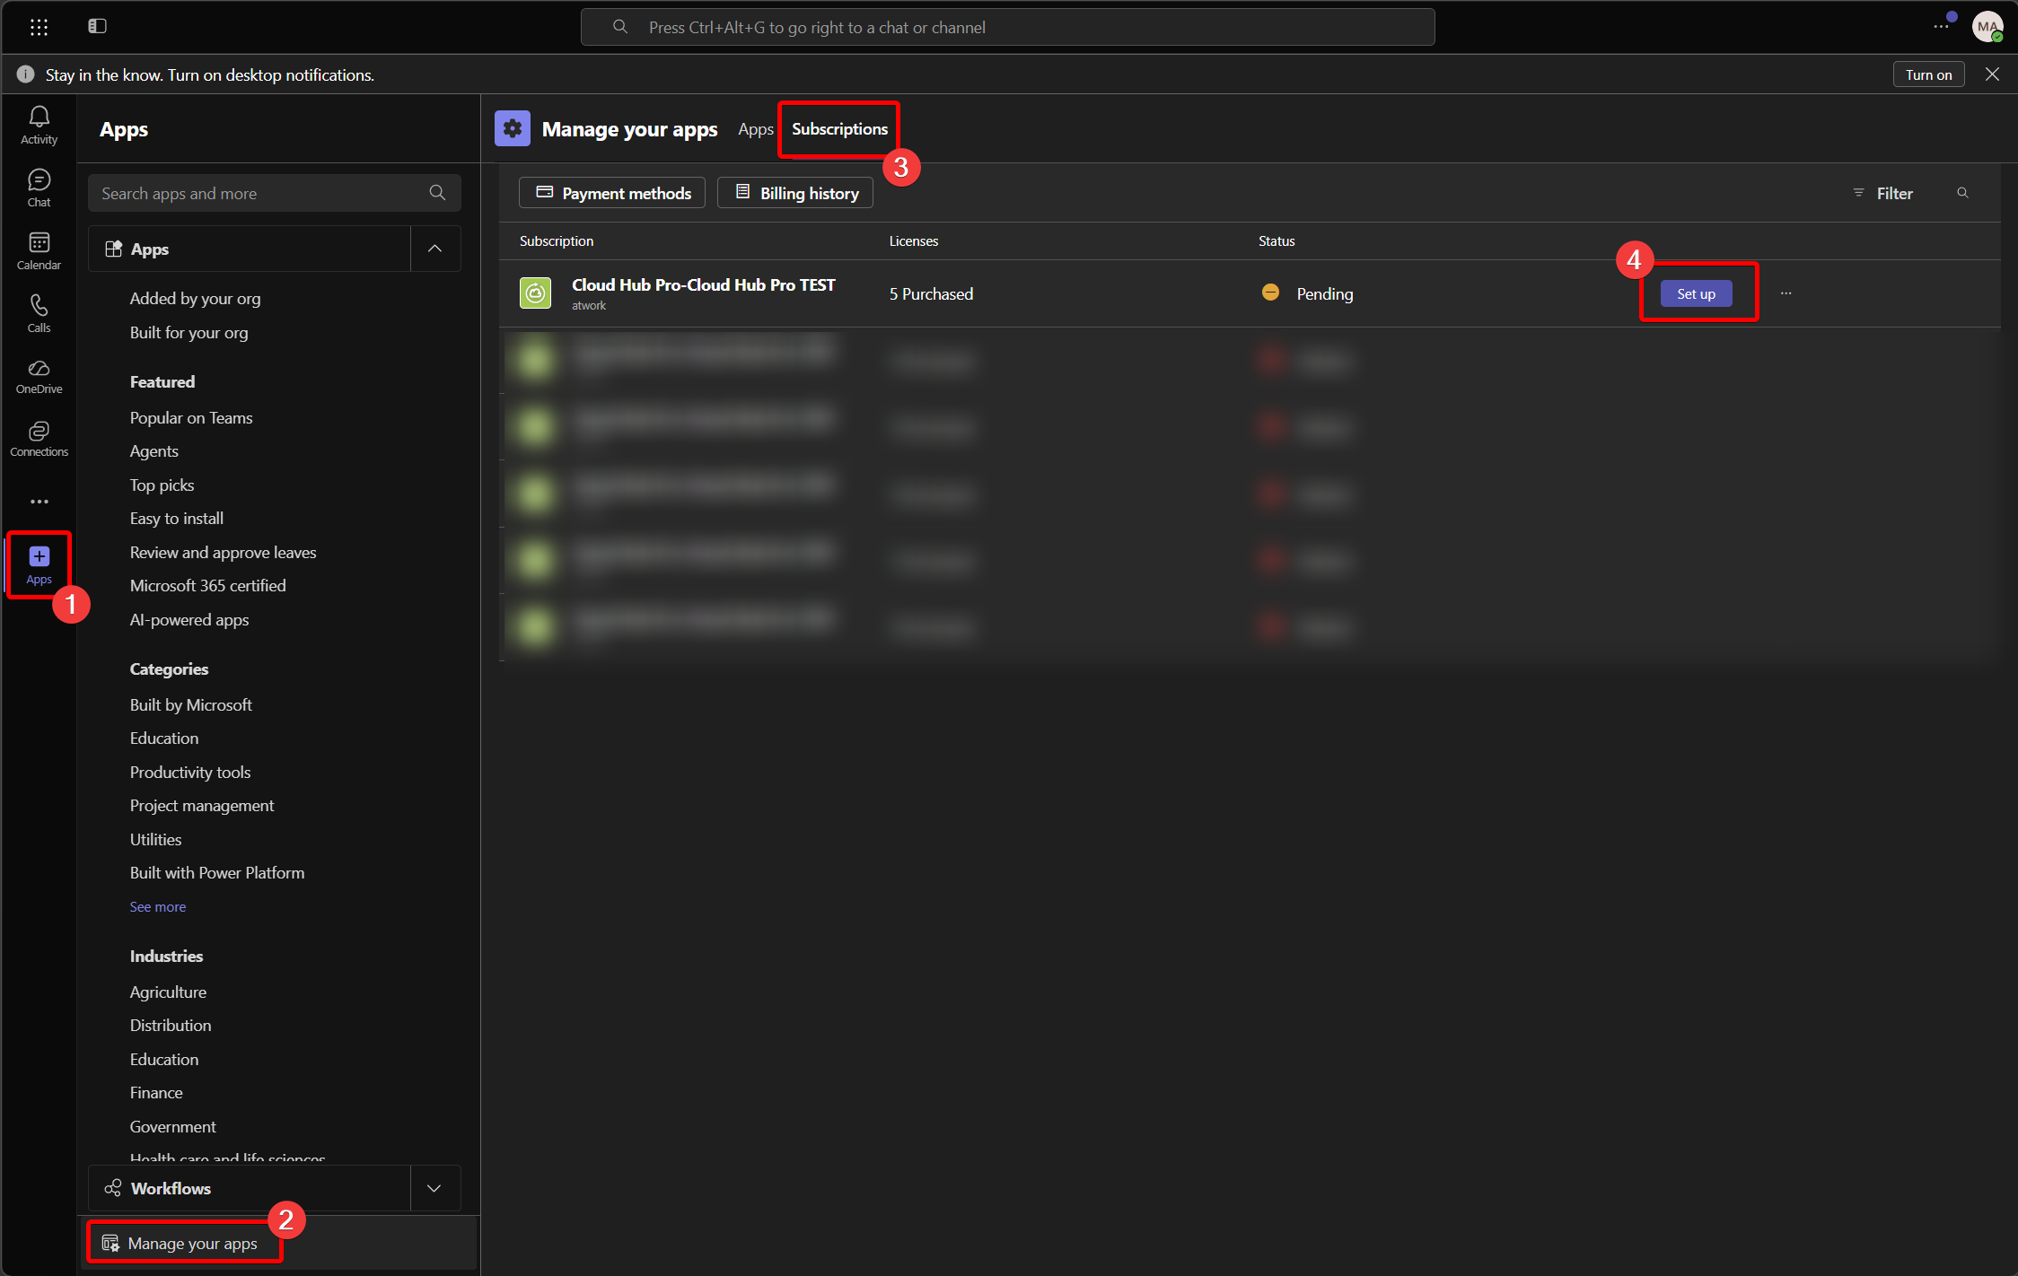Browse Built with Power Platform

coord(216,873)
